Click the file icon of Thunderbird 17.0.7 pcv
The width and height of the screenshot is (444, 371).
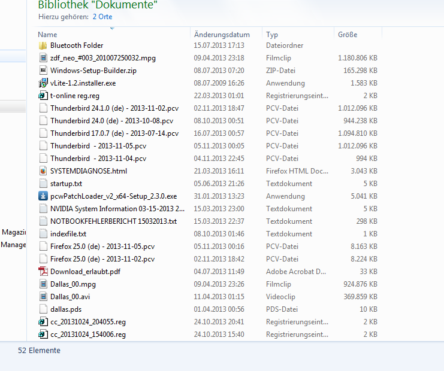tap(43, 133)
